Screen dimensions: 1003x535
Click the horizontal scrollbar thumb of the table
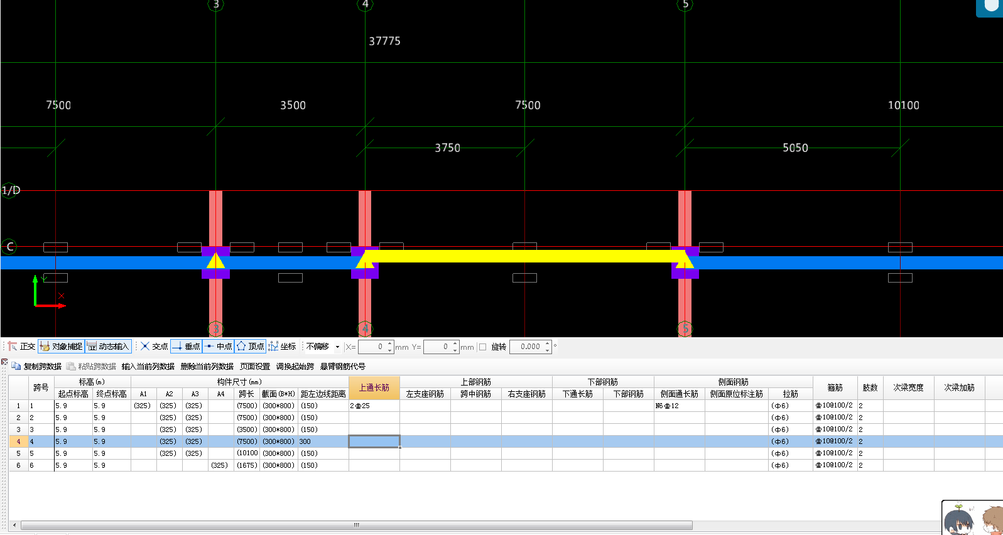click(x=356, y=525)
